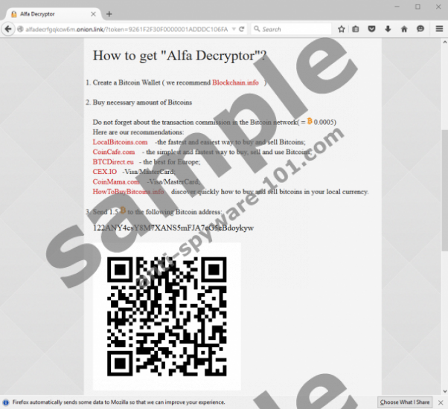Expand the URL history dropdown arrow
The image size is (448, 409).
click(x=233, y=29)
